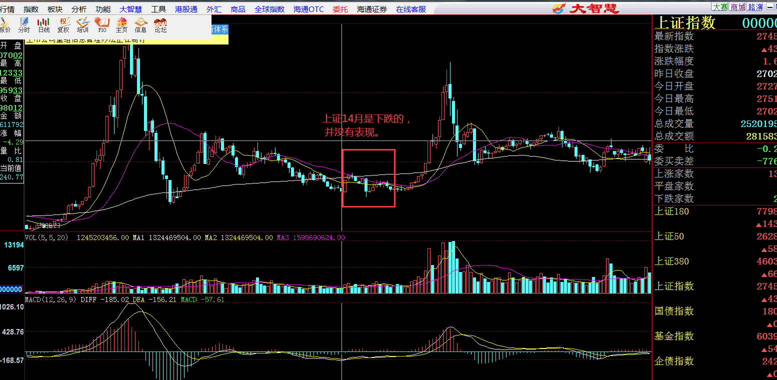The height and width of the screenshot is (380, 777).
Task: Open the 信息 information icon
Action: coord(141,25)
